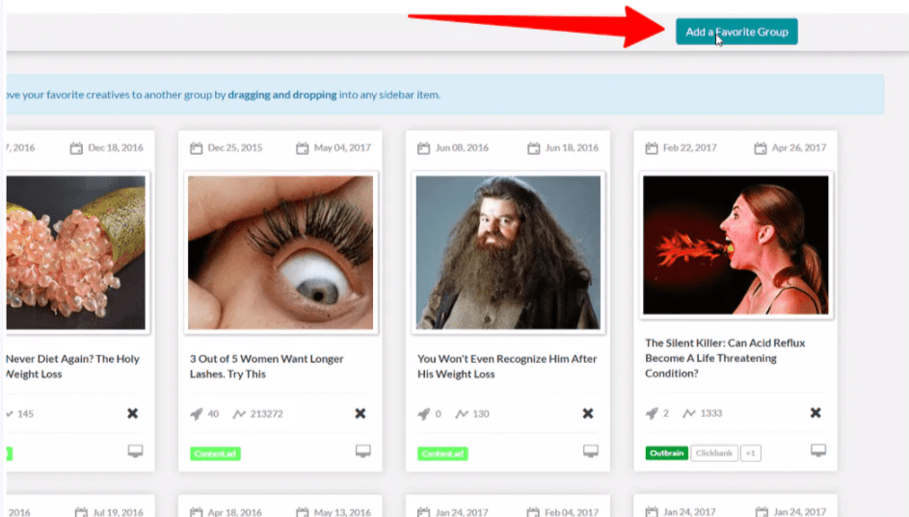Screen dimensions: 909x517
Task: Click the 213272 trend count
Action: (x=267, y=414)
